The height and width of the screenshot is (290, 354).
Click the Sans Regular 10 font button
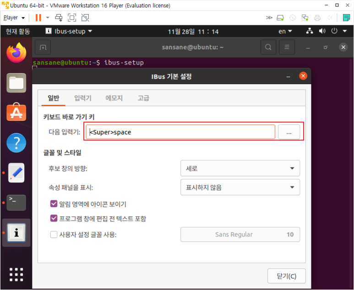240,235
